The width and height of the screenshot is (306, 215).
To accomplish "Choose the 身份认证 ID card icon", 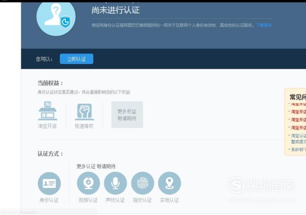I will tap(49, 183).
